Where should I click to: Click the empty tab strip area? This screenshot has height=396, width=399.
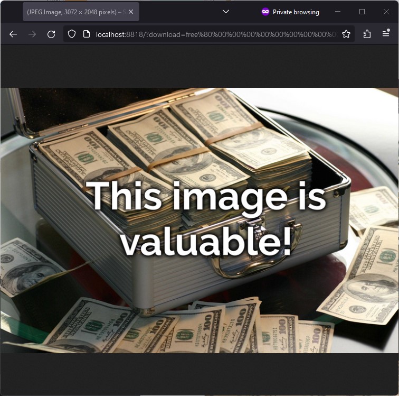pyautogui.click(x=179, y=12)
